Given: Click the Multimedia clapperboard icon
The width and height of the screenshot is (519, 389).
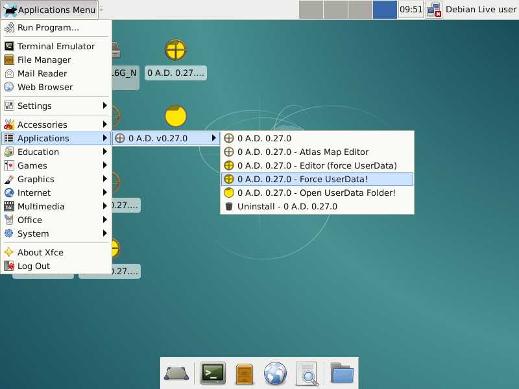Looking at the screenshot, I should click(x=9, y=206).
